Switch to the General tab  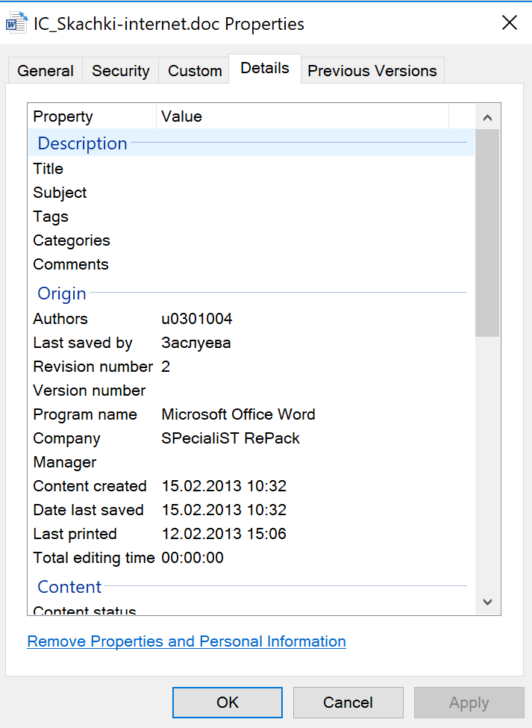click(45, 71)
